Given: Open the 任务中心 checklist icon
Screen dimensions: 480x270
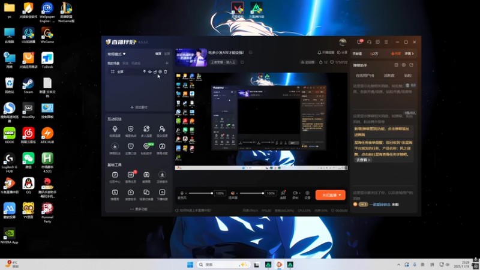Looking at the screenshot, I should click(x=115, y=175).
